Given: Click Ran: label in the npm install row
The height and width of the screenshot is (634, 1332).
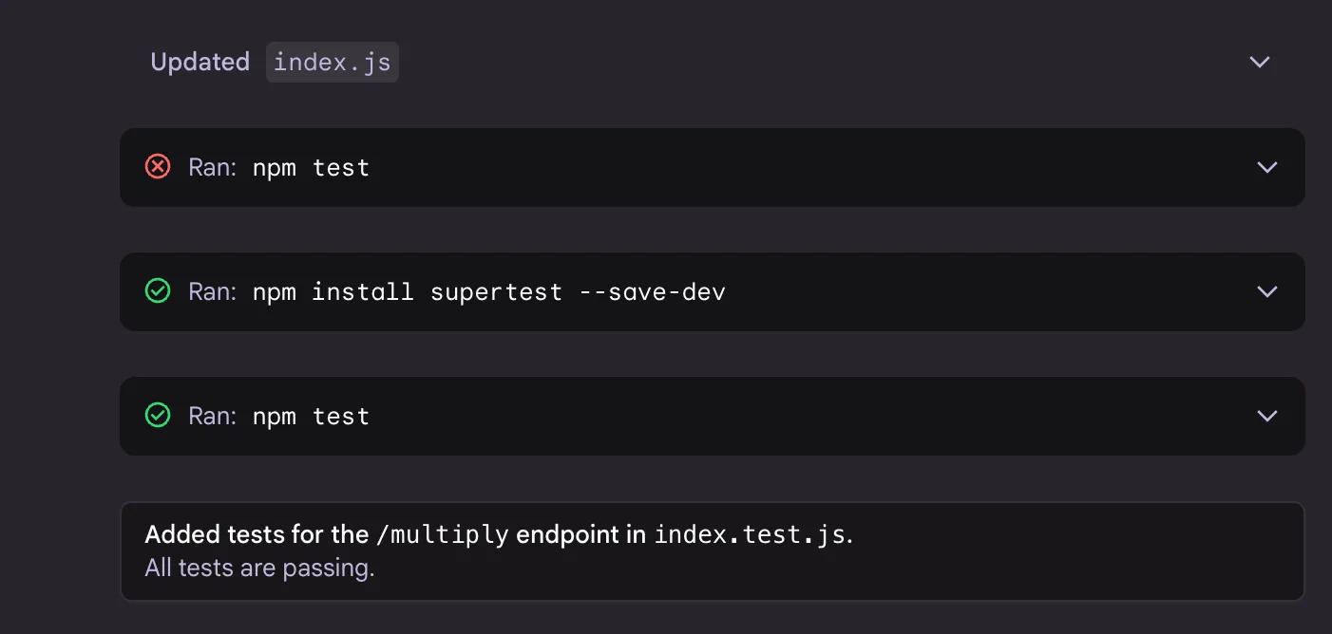Looking at the screenshot, I should (212, 291).
